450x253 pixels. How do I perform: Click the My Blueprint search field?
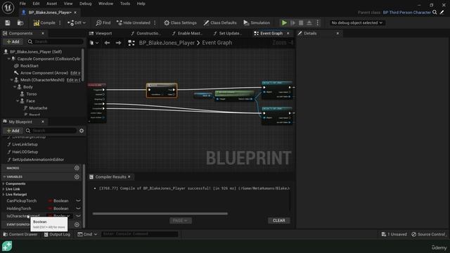point(51,131)
